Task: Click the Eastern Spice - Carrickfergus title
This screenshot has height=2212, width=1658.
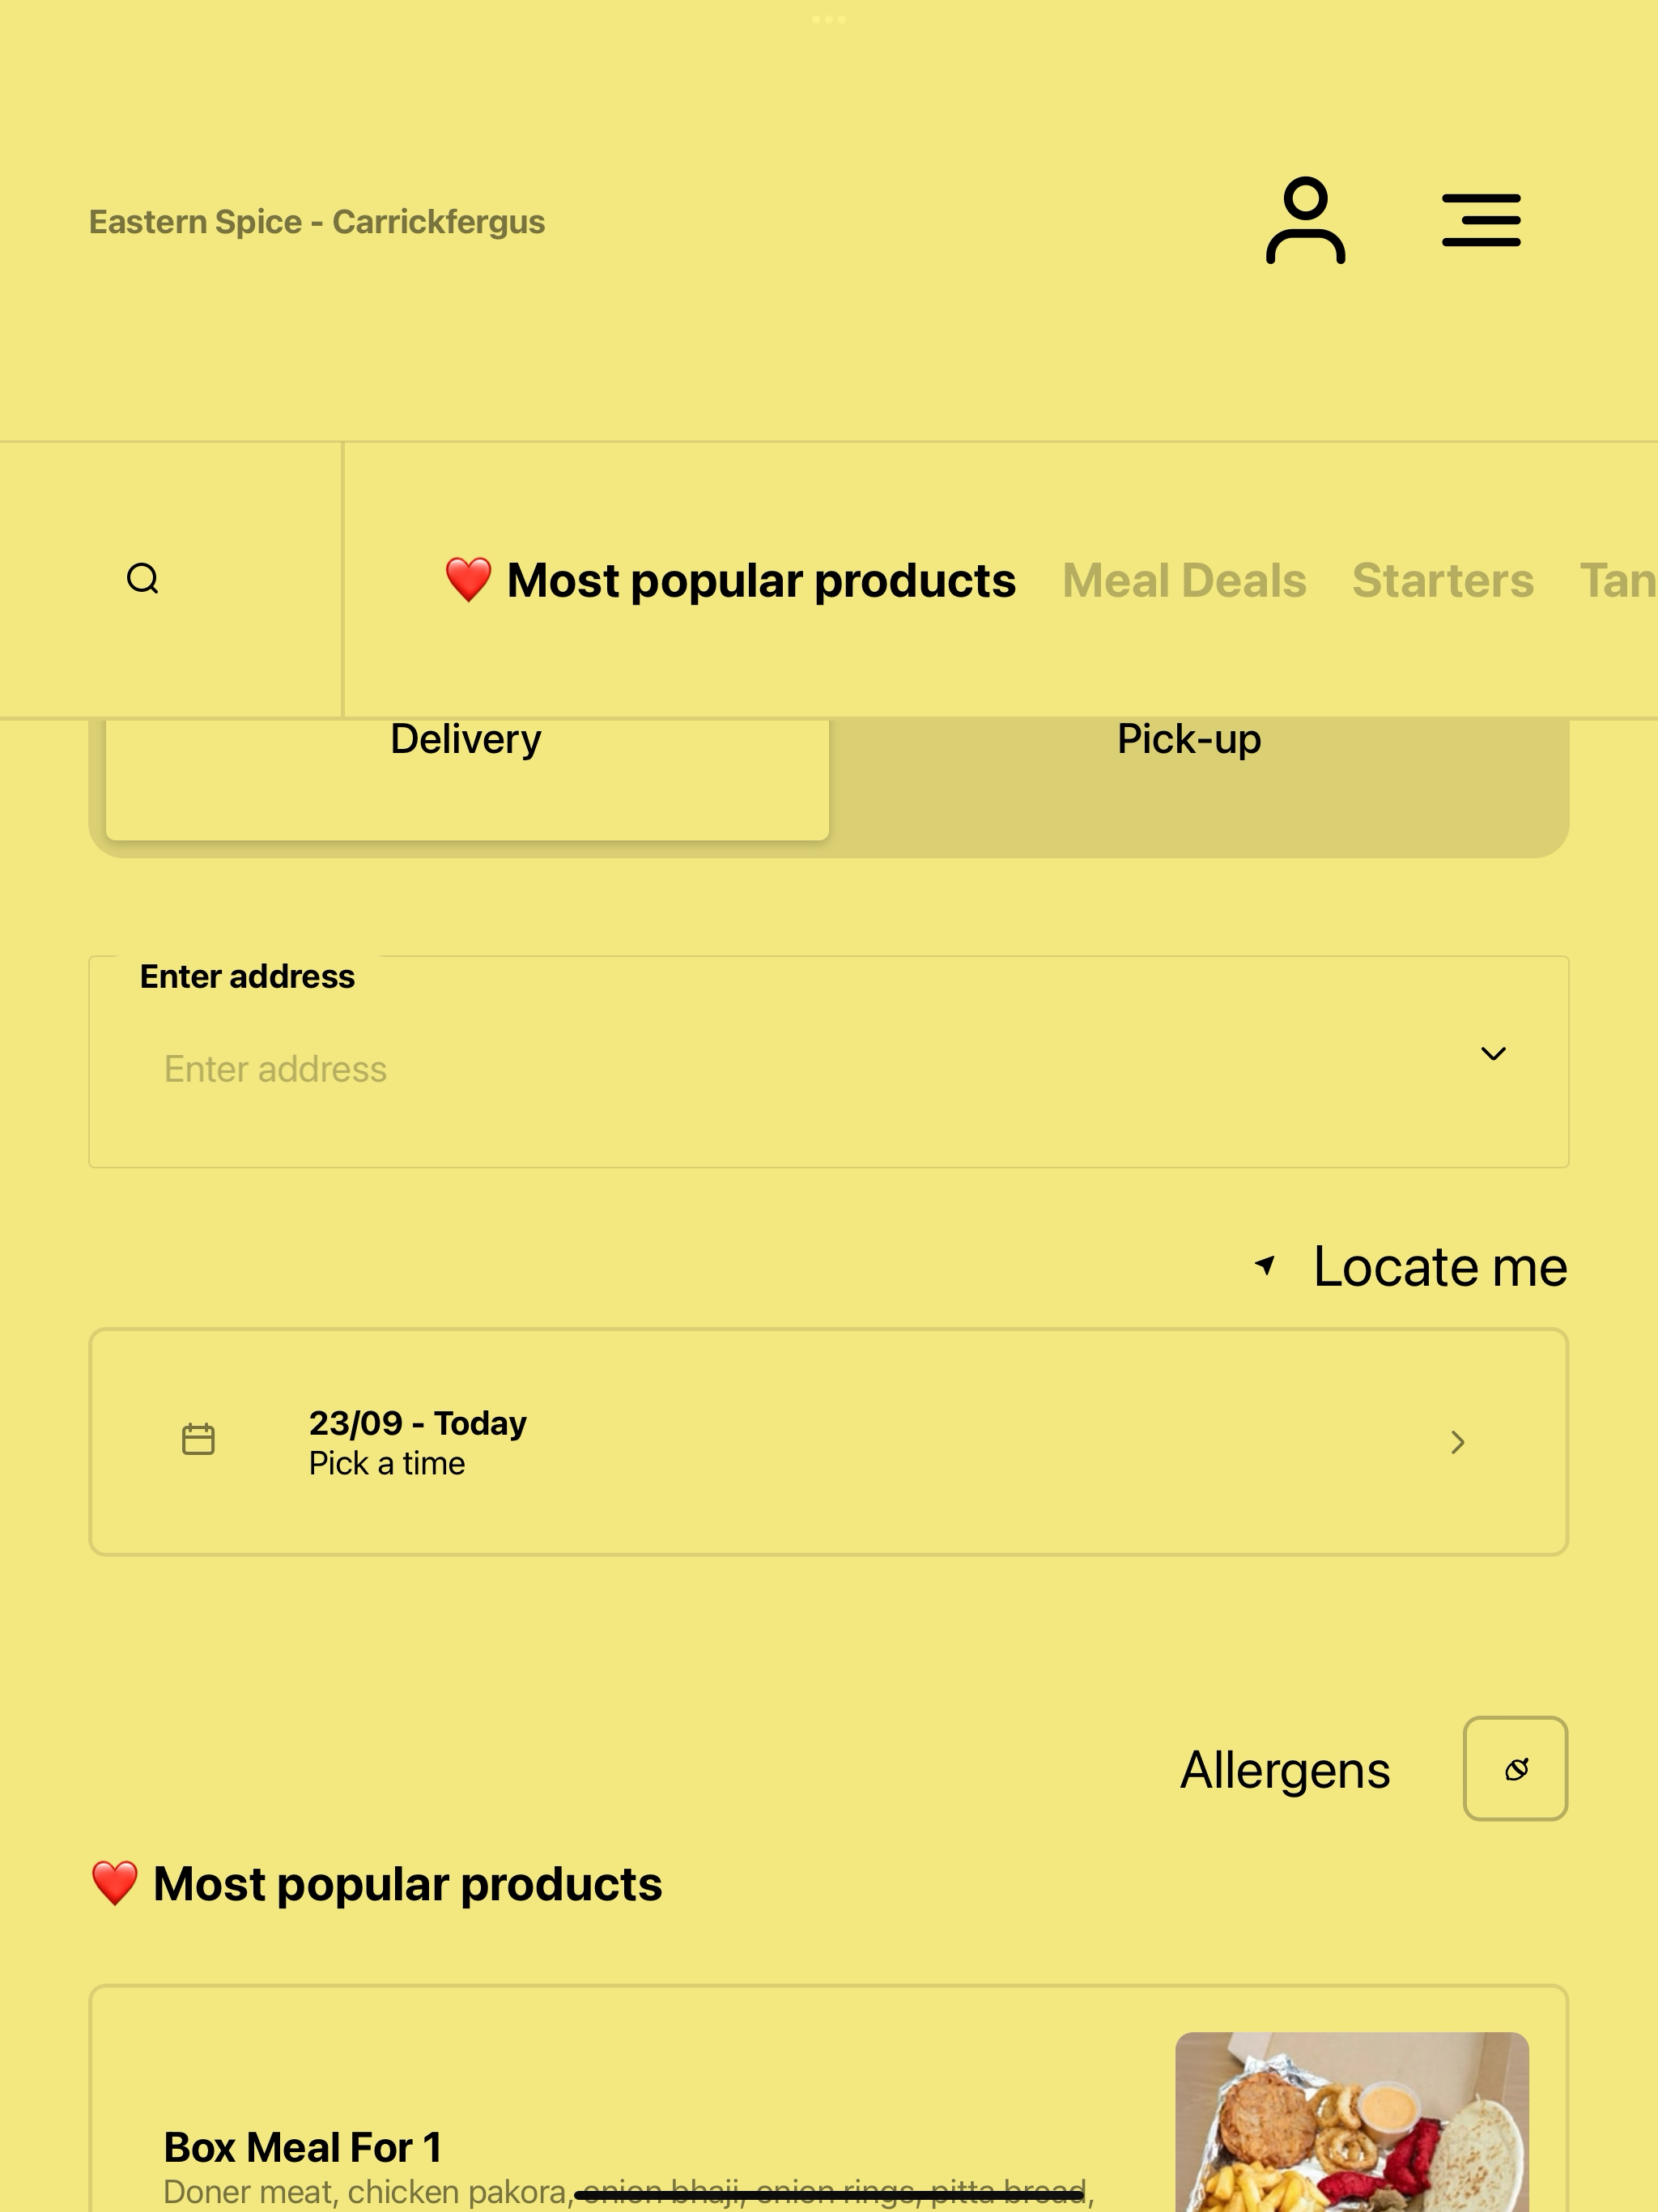Action: pos(317,221)
